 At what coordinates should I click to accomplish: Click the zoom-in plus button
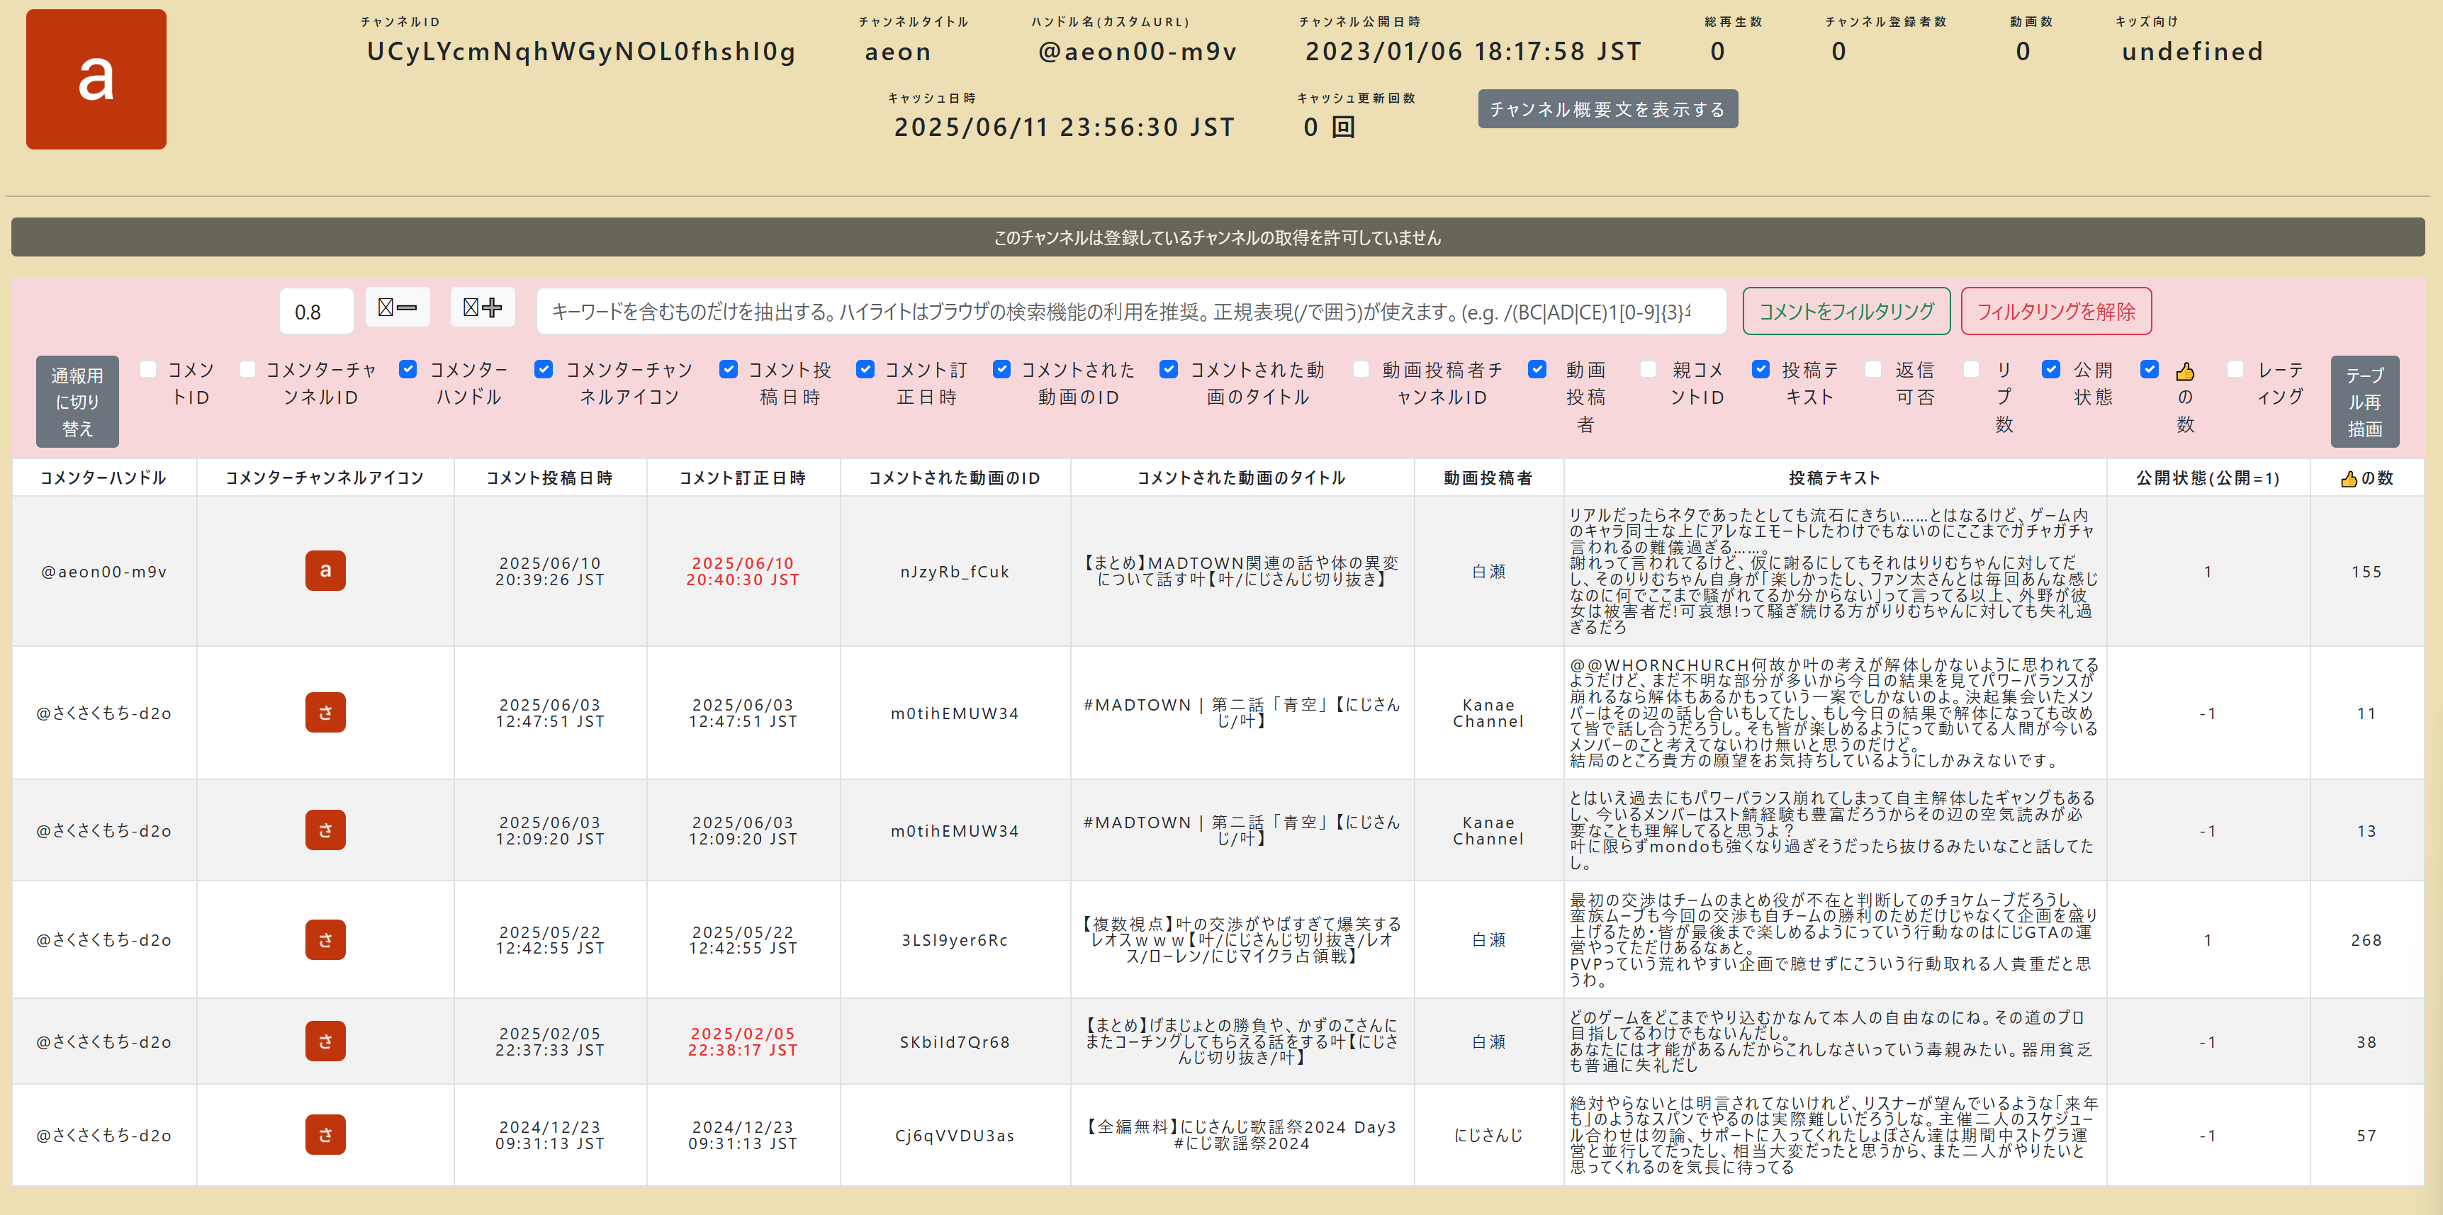[482, 307]
